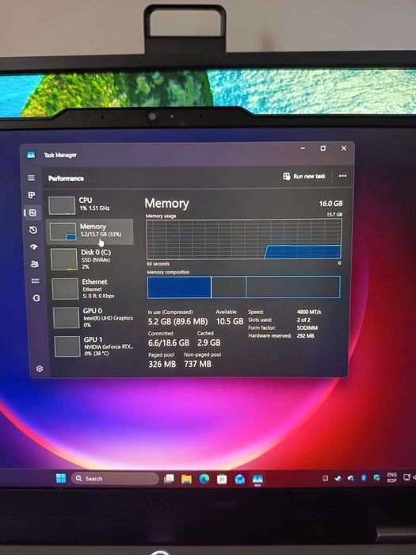The width and height of the screenshot is (416, 555).
Task: Click the Non-paged pool value 737 MB
Action: coord(197,363)
